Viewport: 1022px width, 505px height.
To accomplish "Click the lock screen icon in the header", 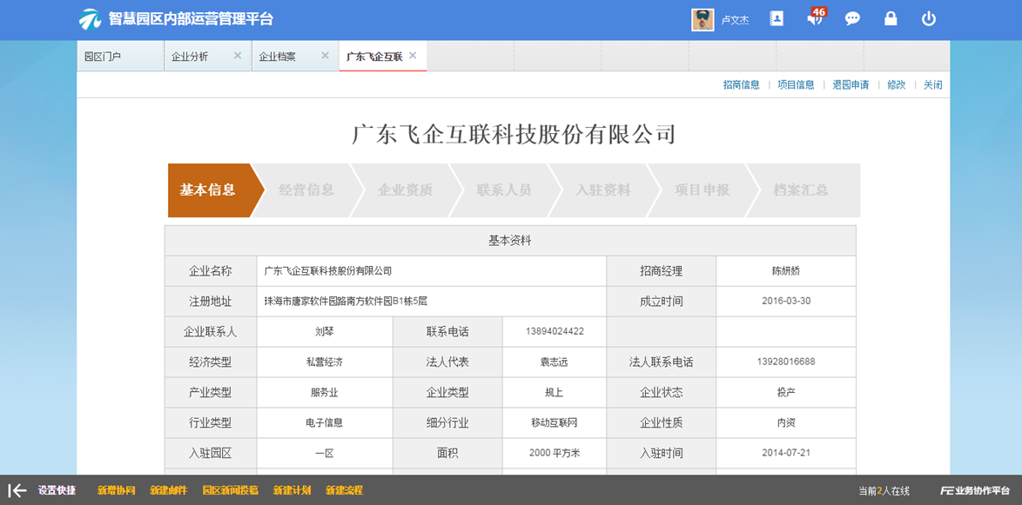I will click(890, 18).
